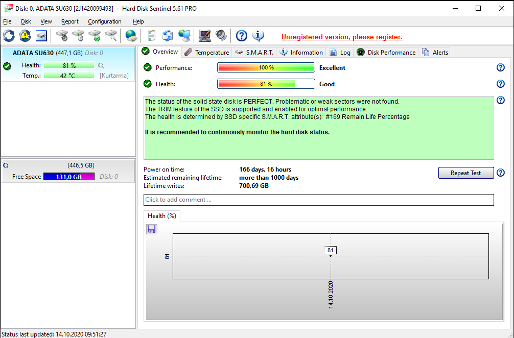Open the Help menu
This screenshot has height=338, width=514.
138,21
